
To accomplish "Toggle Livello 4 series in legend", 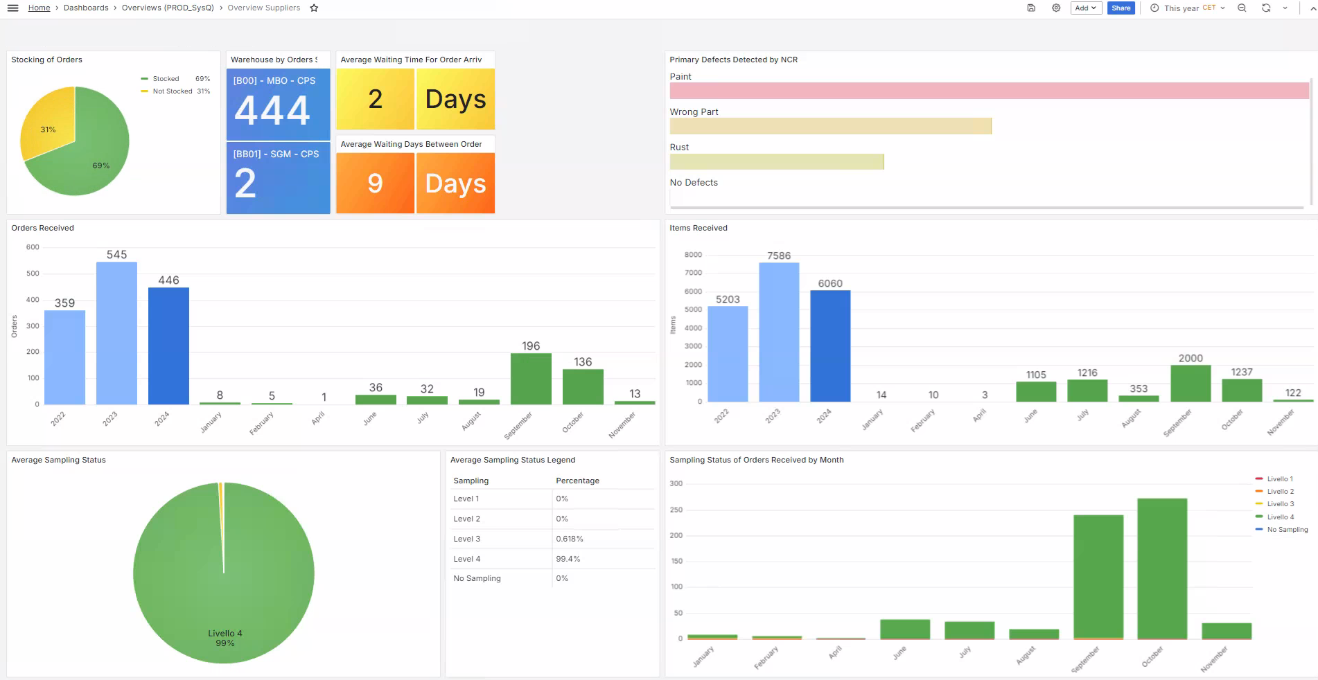I will coord(1280,517).
